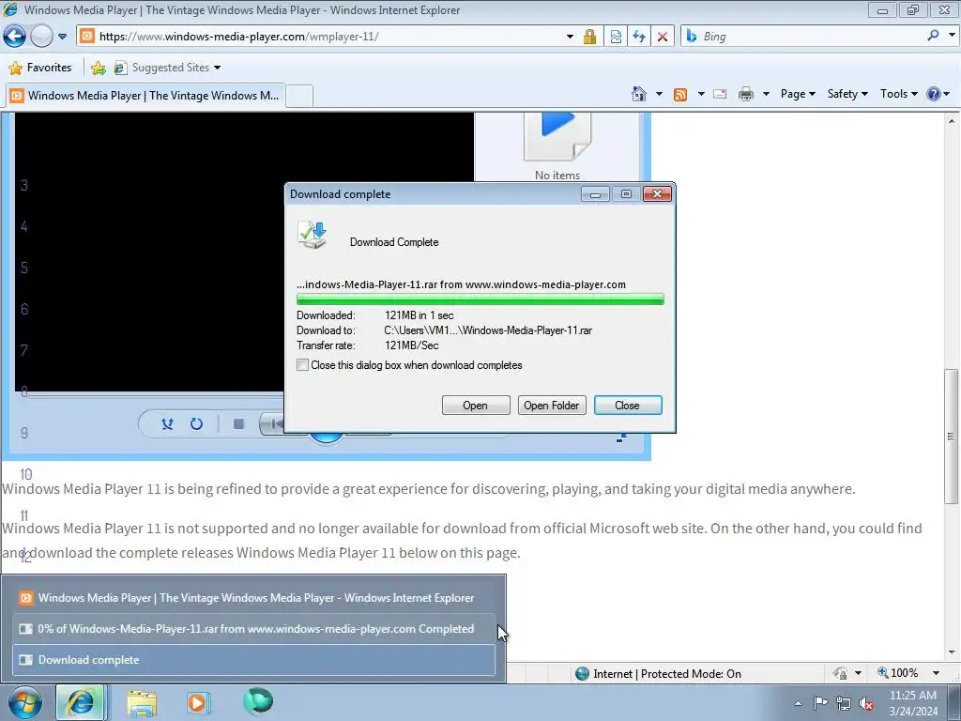Click the repeat icon on player image
This screenshot has width=961, height=721.
[x=196, y=423]
